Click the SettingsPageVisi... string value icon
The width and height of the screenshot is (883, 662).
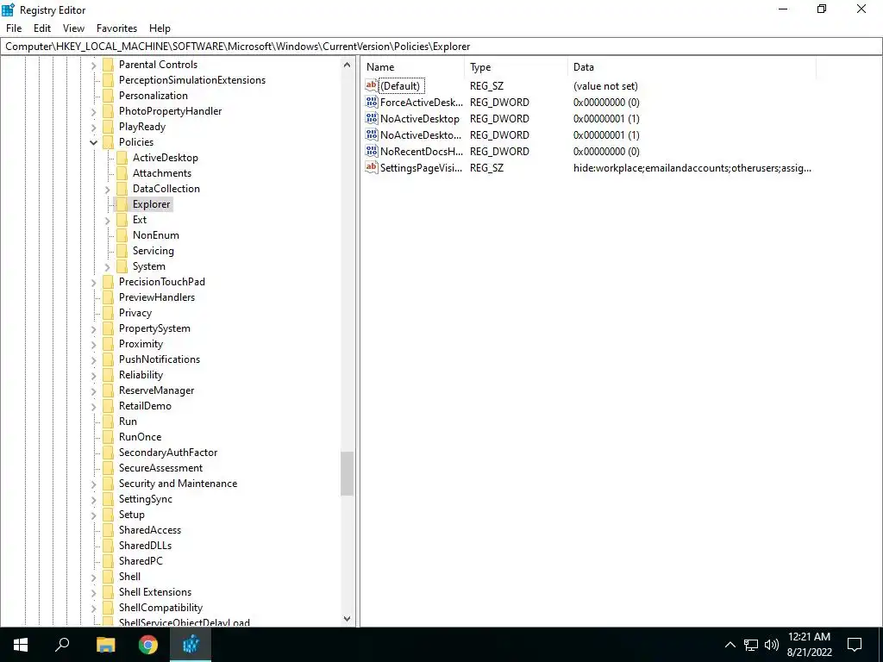click(371, 167)
